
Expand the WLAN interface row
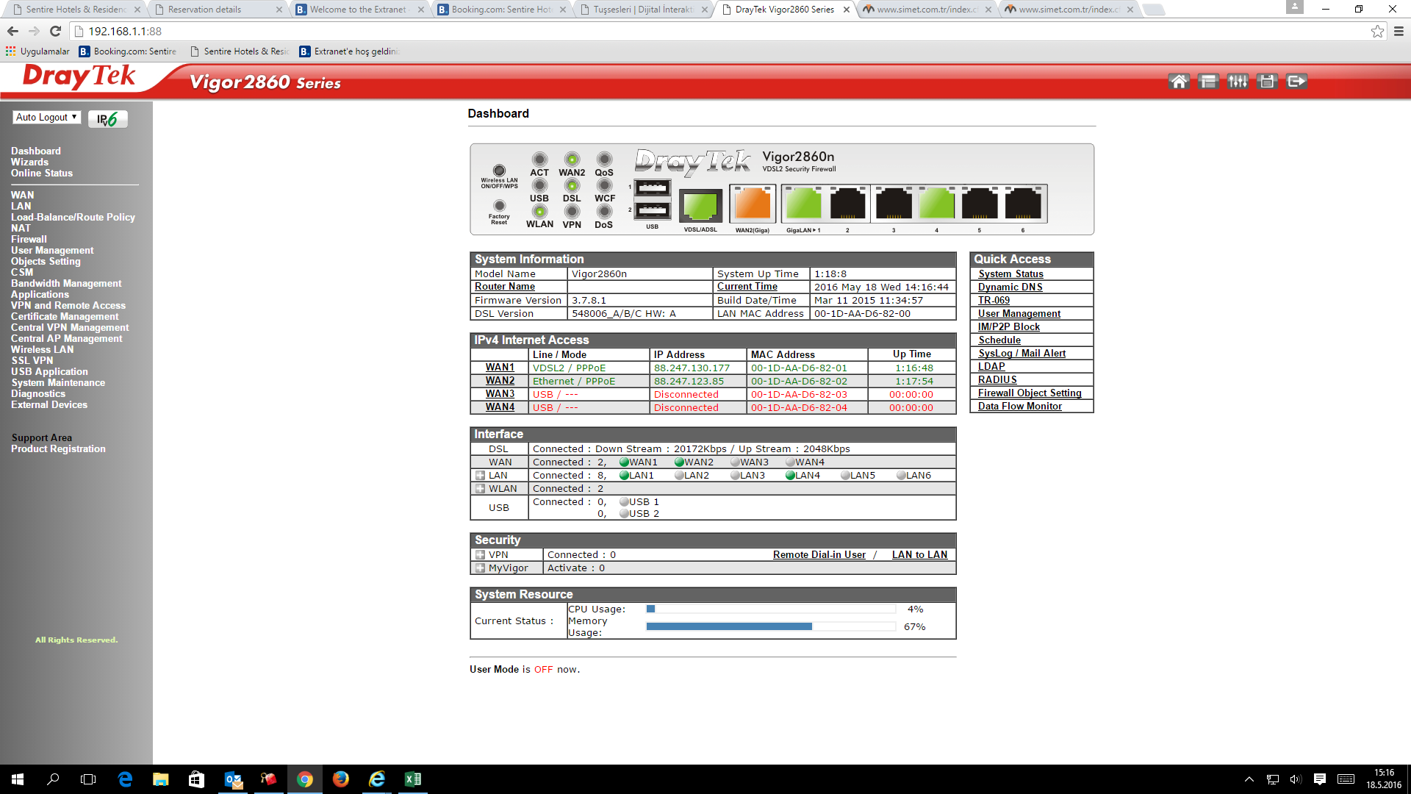[x=480, y=489]
